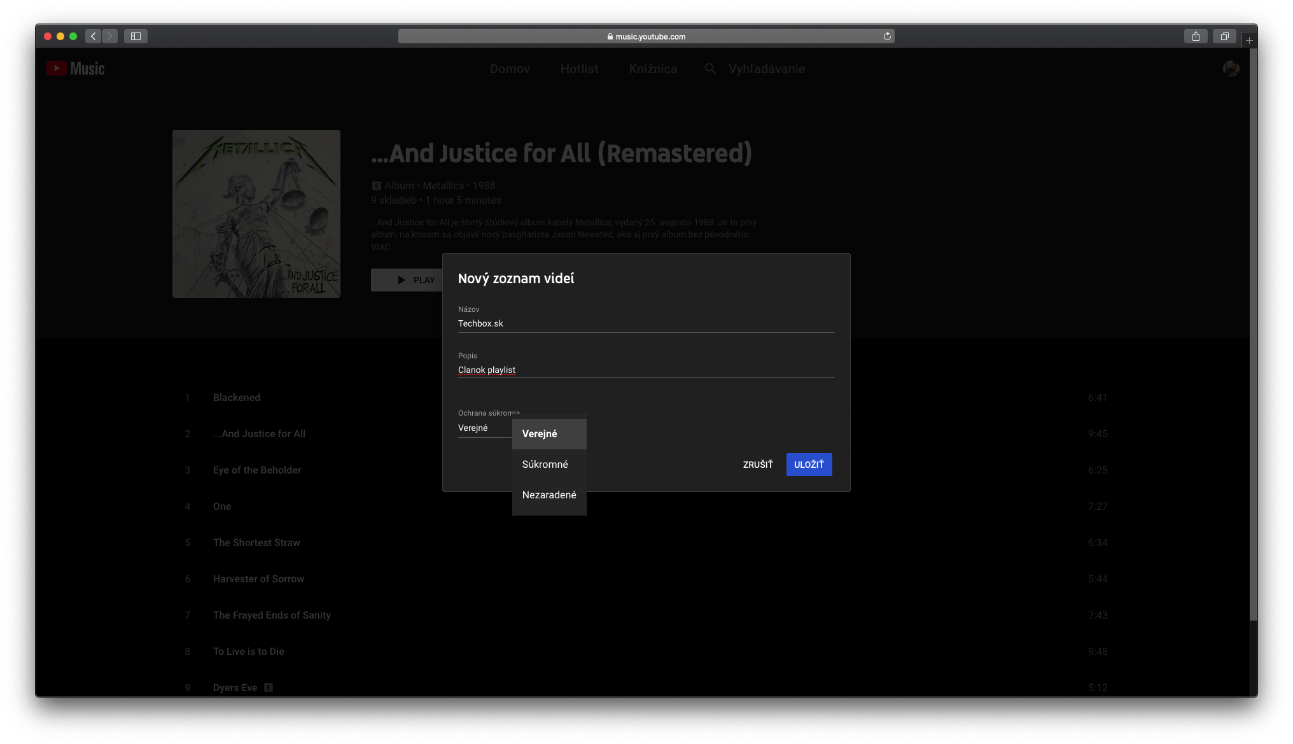This screenshot has height=744, width=1293.
Task: Reload the page with the refresh icon
Action: 887,36
